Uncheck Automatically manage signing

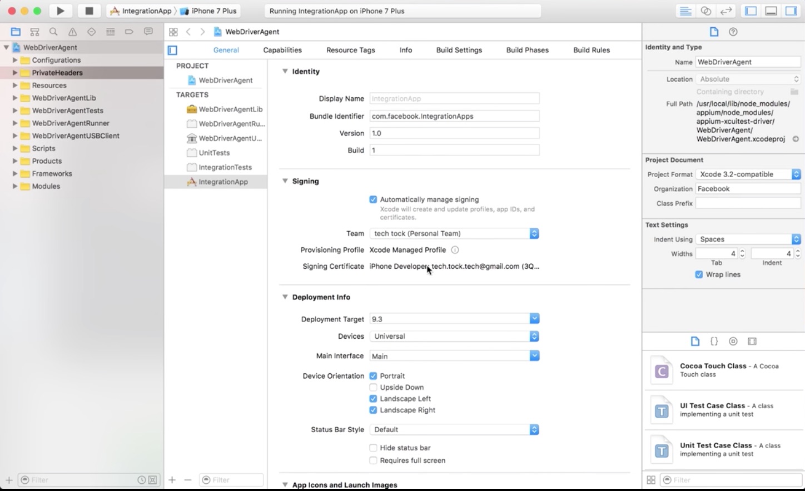[373, 199]
